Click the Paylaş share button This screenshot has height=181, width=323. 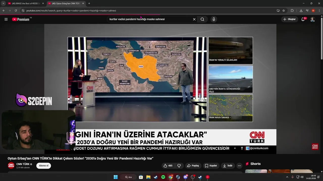(x=193, y=166)
